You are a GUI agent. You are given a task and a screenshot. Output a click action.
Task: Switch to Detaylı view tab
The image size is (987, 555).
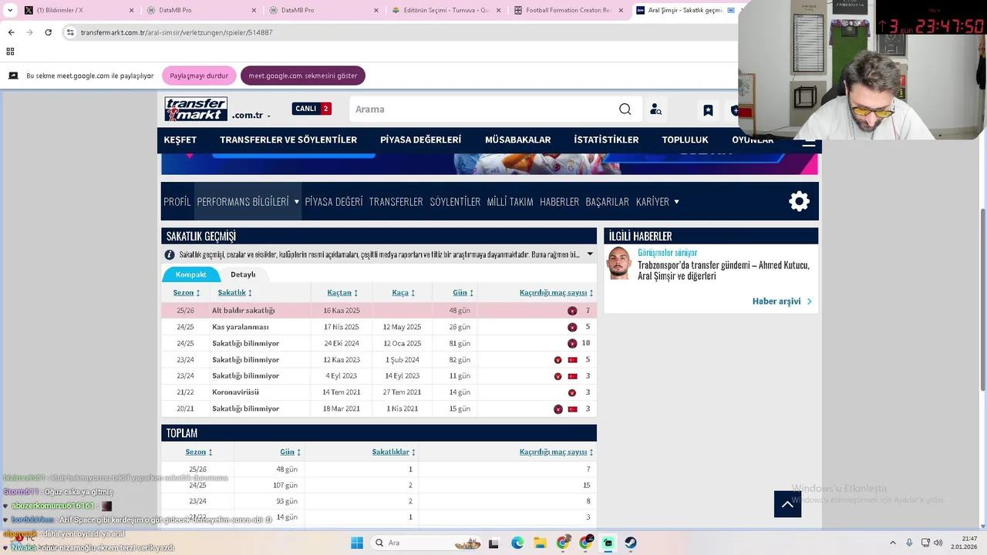point(243,274)
